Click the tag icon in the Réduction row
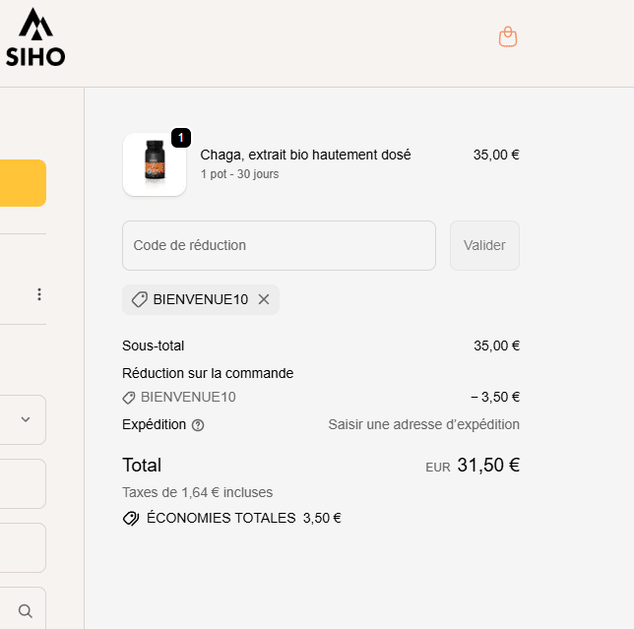This screenshot has width=634, height=629. 129,398
